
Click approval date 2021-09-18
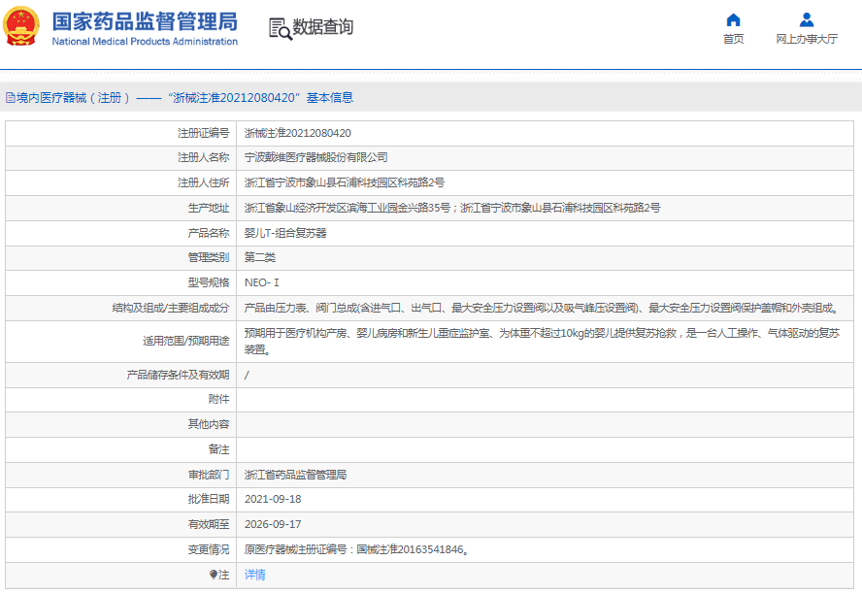pos(273,499)
